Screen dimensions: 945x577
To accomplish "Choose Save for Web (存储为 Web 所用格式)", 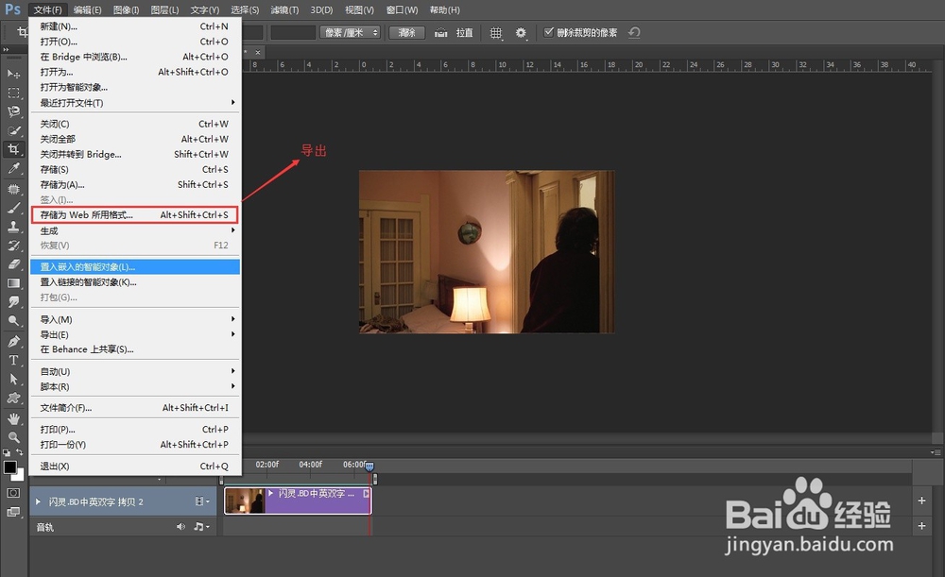I will click(x=134, y=214).
